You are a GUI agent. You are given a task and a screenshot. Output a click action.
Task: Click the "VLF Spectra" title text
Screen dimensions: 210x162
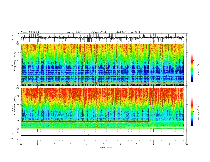tap(30, 32)
